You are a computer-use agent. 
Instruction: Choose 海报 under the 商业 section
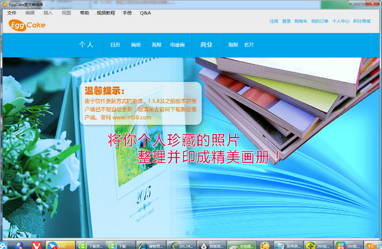[233, 45]
